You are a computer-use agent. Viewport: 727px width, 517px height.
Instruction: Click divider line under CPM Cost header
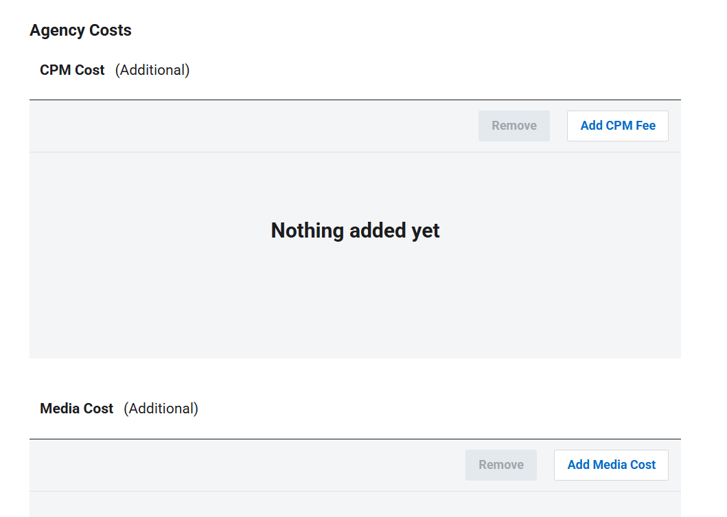point(355,100)
